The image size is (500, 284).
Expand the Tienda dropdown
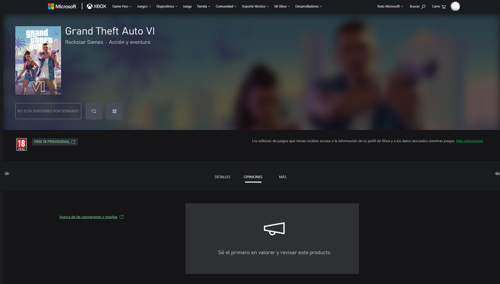click(204, 7)
